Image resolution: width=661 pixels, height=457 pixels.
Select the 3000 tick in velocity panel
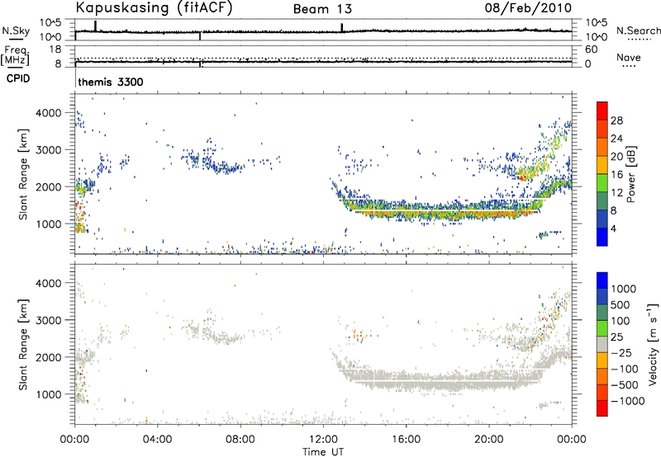(x=49, y=320)
